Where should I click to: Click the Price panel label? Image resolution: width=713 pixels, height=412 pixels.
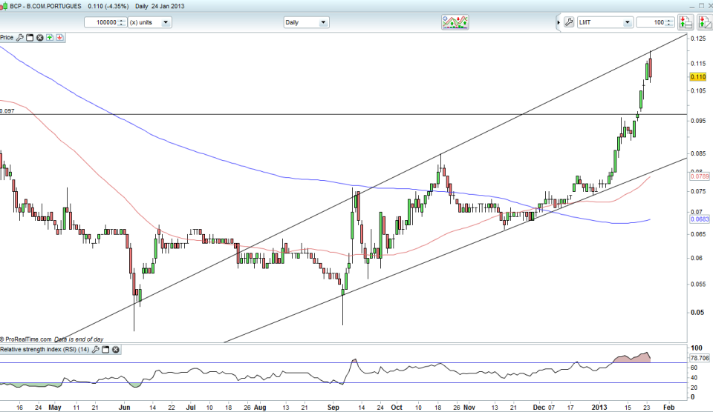[x=7, y=38]
